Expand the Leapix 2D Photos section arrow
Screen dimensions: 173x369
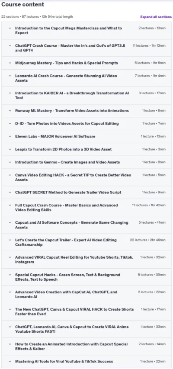[10, 149]
